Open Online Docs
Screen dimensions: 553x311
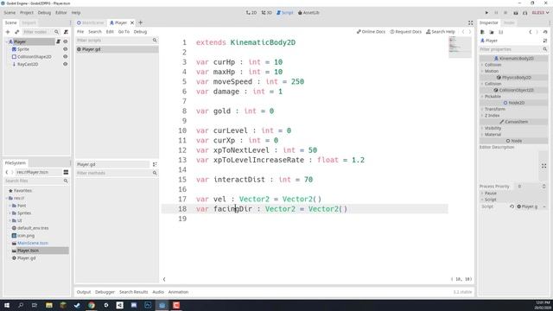(371, 32)
